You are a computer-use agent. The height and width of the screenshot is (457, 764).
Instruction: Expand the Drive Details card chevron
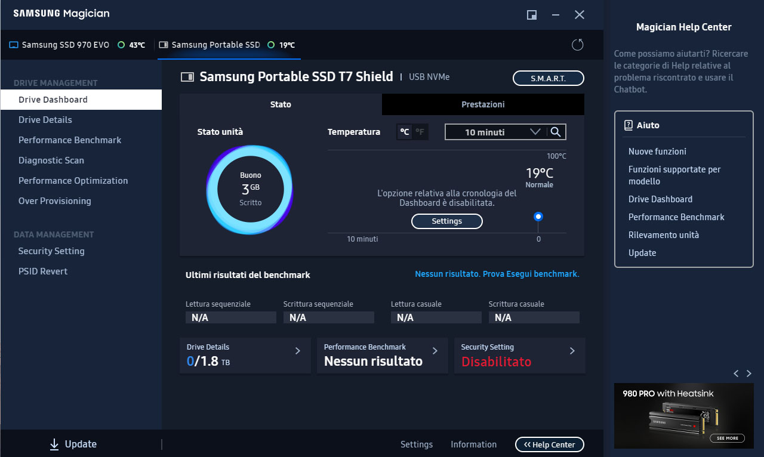coord(298,351)
